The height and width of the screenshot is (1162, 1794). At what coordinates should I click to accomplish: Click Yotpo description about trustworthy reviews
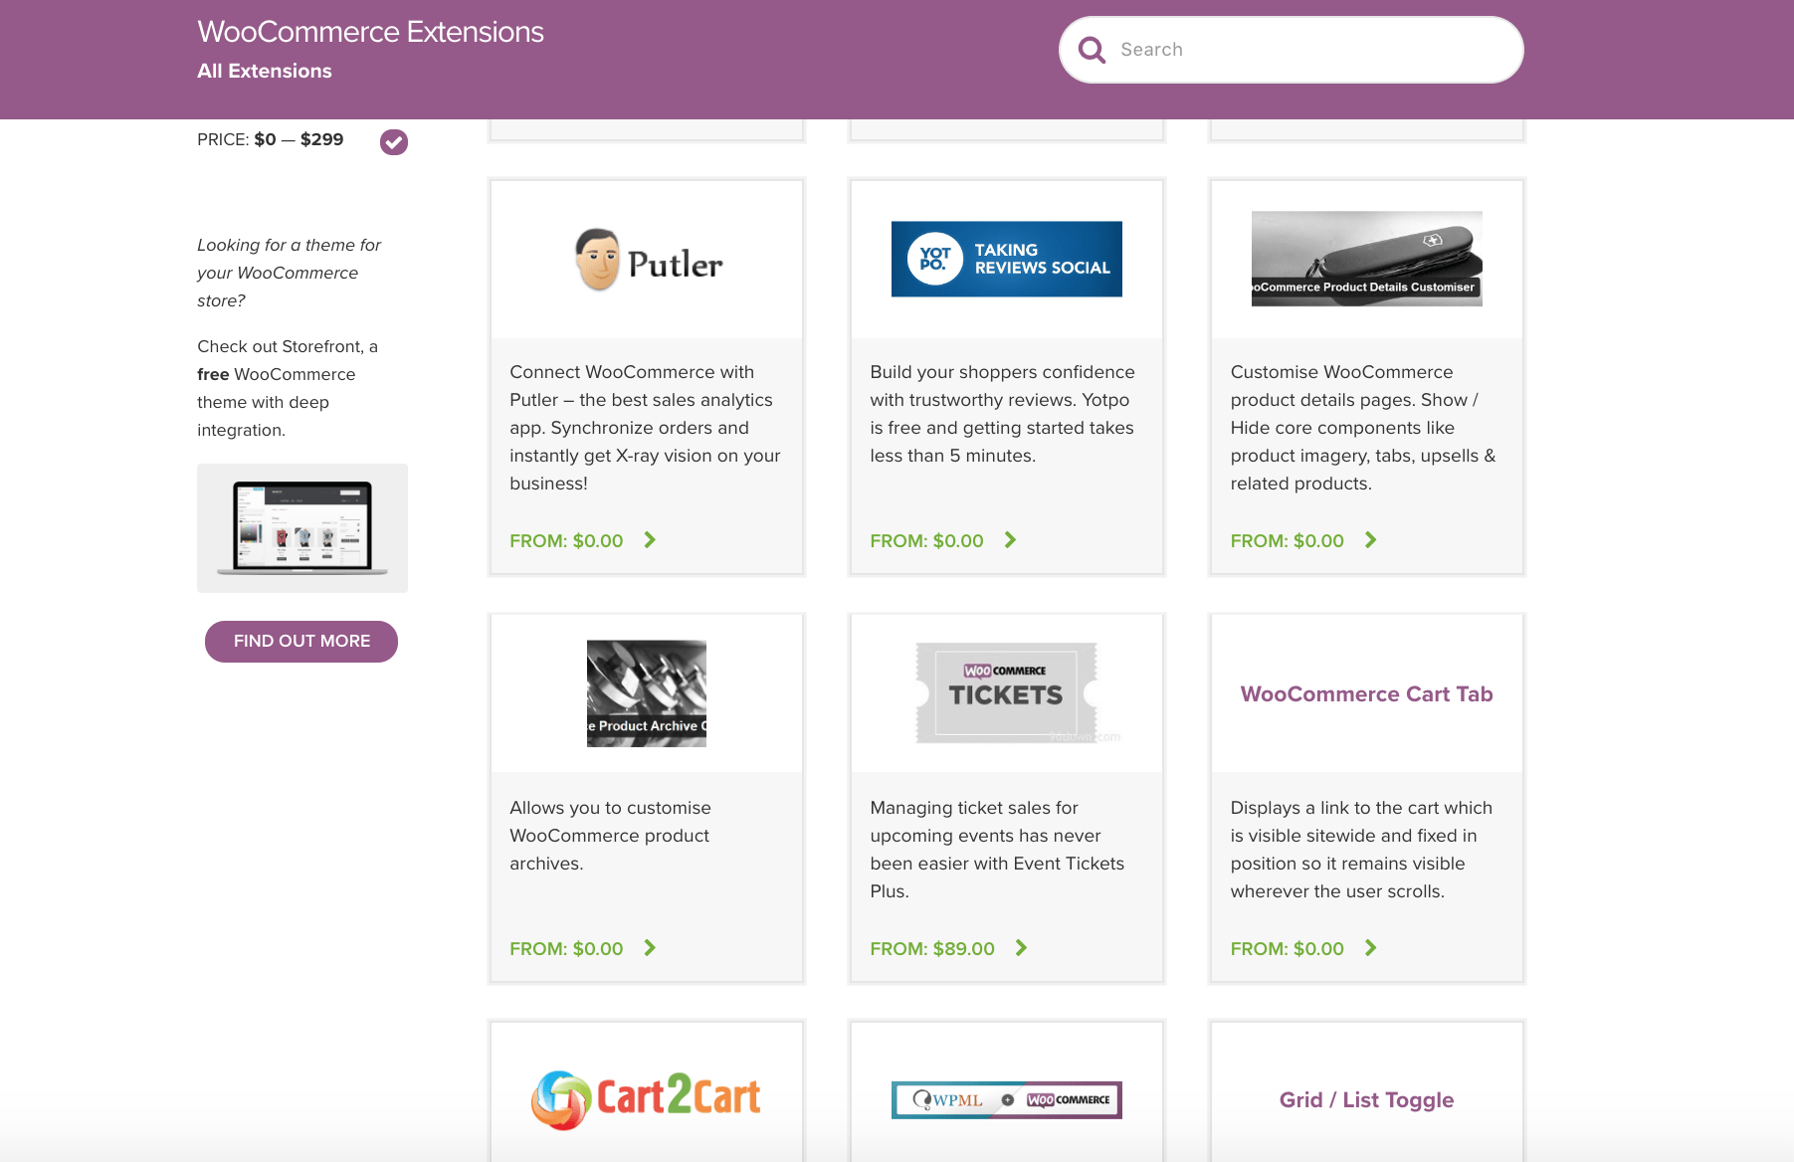[x=1002, y=414]
